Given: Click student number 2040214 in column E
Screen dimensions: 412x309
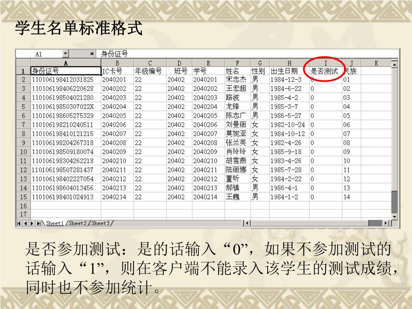Looking at the screenshot, I should coord(208,197).
